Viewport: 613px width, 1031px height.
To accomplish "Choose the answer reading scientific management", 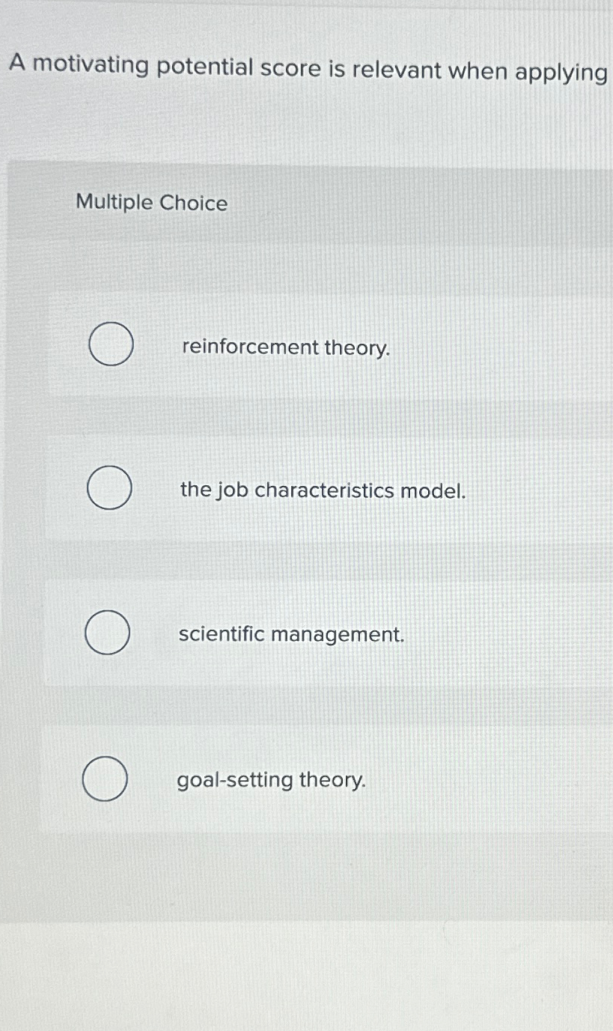I will [292, 635].
